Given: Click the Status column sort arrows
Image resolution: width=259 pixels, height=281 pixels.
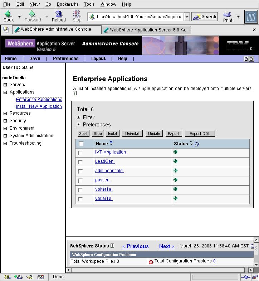Looking at the screenshot, I should 191,143.
